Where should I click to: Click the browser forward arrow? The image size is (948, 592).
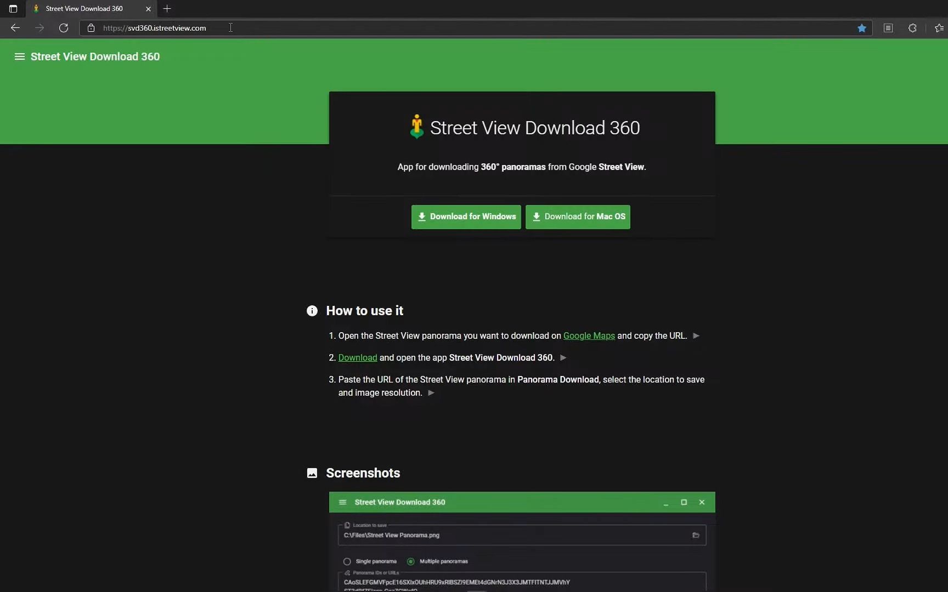(x=39, y=28)
